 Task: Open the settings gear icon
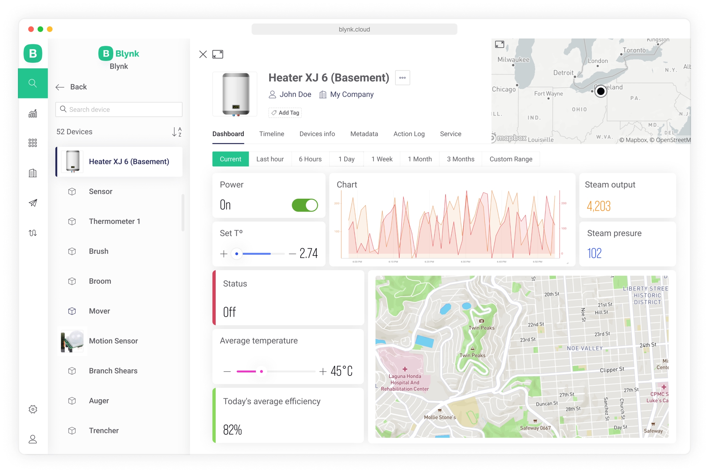coord(33,409)
